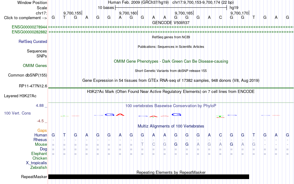Open 'RefSeq genes from NCBI' track title
The height and width of the screenshot is (184, 294).
coord(171,37)
